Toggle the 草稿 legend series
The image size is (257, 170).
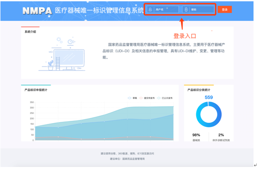pyautogui.click(x=132, y=98)
